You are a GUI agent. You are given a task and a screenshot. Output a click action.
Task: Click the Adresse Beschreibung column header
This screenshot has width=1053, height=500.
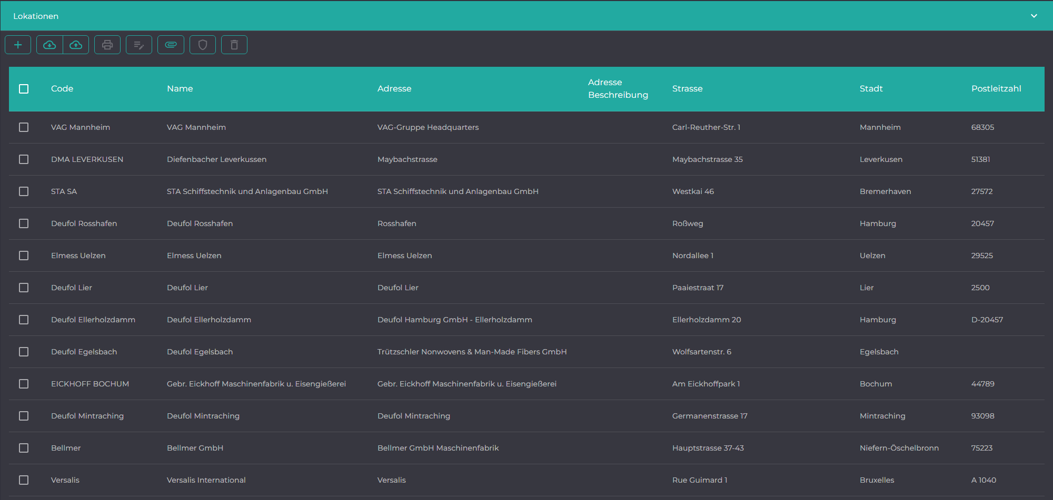coord(618,89)
